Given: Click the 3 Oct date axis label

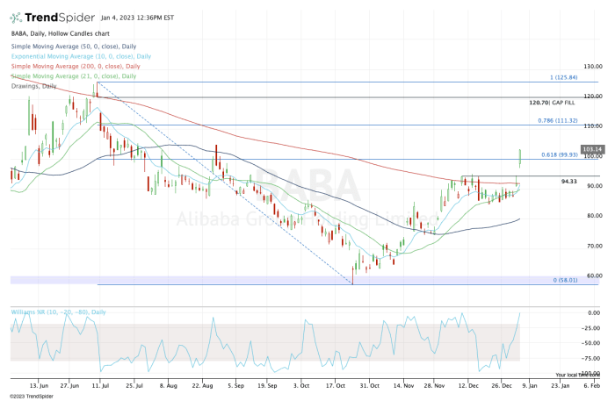Looking at the screenshot, I should (x=303, y=384).
